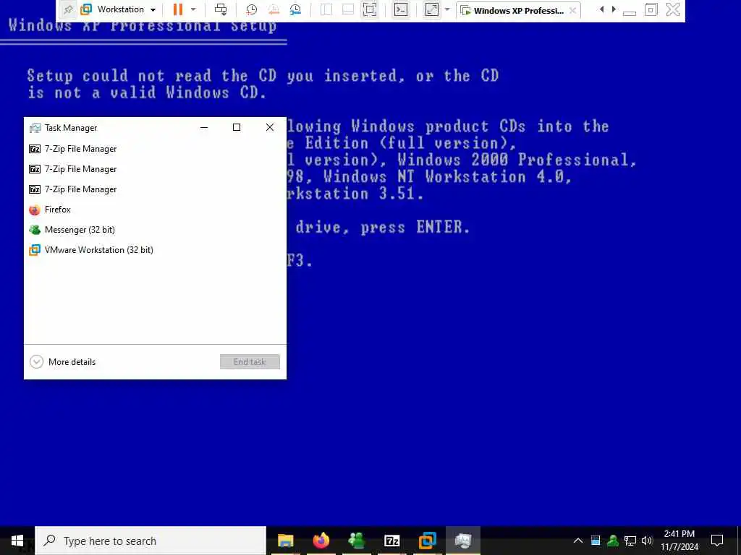This screenshot has height=555, width=741.
Task: Click the VMware Workstation logo icon in toolbar
Action: pyautogui.click(x=86, y=9)
